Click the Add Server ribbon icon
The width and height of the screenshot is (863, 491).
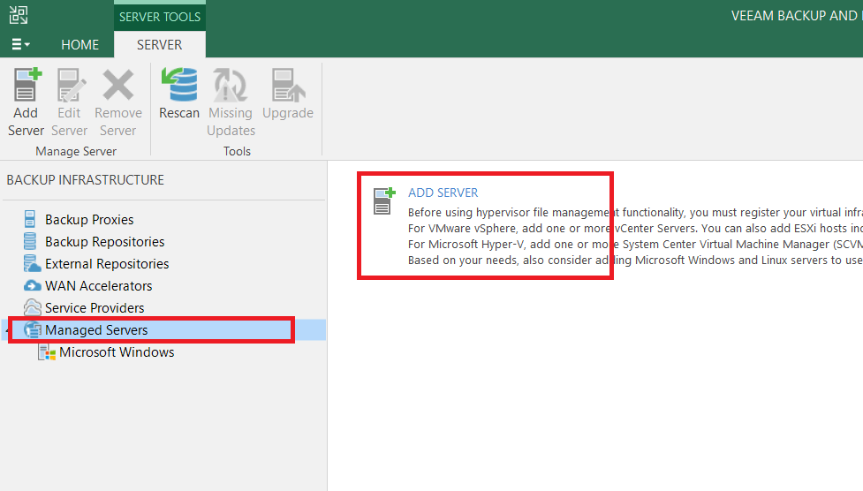pyautogui.click(x=26, y=86)
